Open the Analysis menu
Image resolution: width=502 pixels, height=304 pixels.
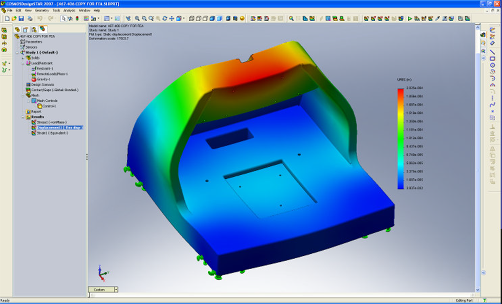[x=69, y=10]
